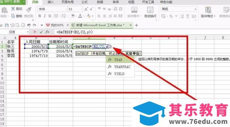Switch to the 插入 ribbon tab
The height and width of the screenshot is (127, 230).
(51, 2)
